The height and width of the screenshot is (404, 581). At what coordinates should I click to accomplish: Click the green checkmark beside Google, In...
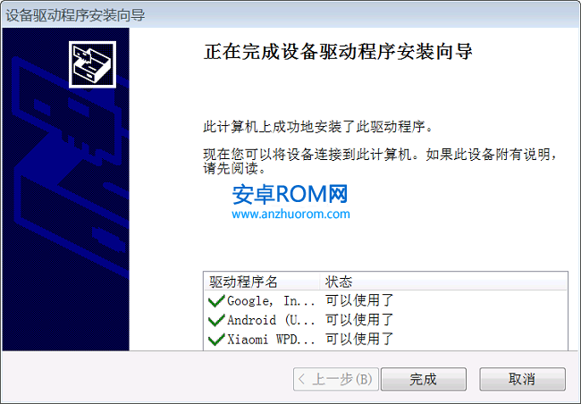pyautogui.click(x=216, y=301)
